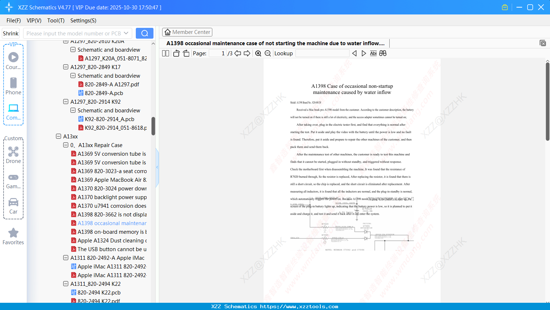Open A1297_K20A_051-8071 PDF file

(113, 59)
